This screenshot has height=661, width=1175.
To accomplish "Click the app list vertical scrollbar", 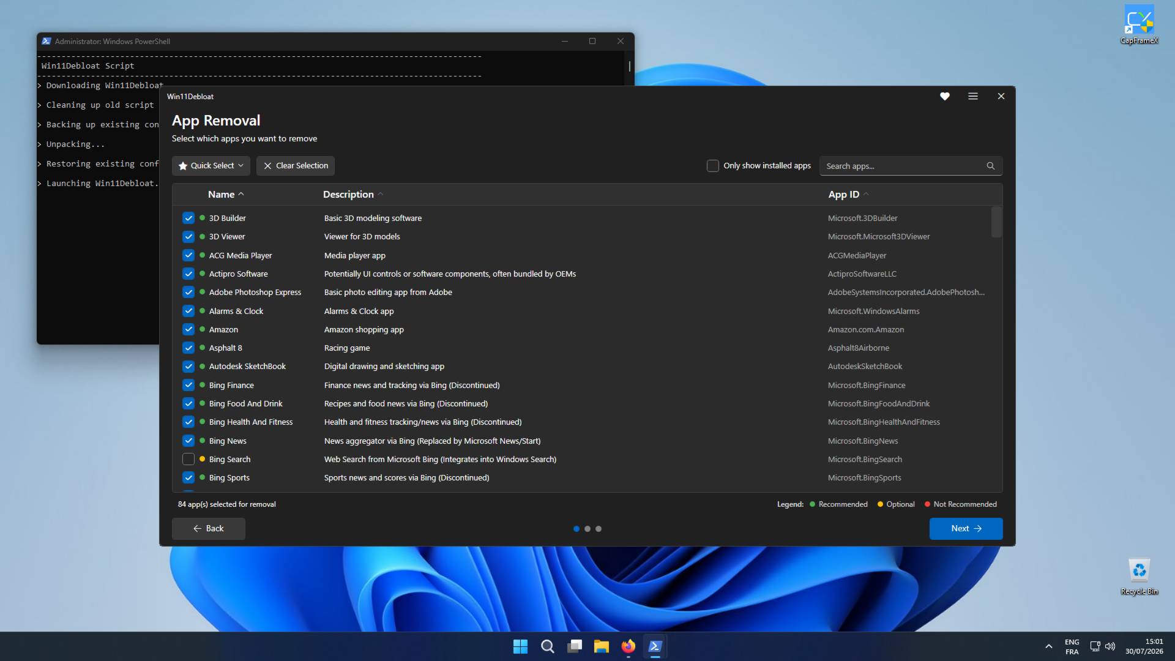I will coord(996,222).
